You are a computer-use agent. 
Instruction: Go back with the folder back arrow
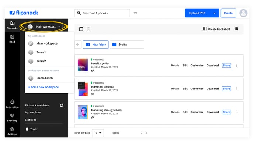point(78,45)
